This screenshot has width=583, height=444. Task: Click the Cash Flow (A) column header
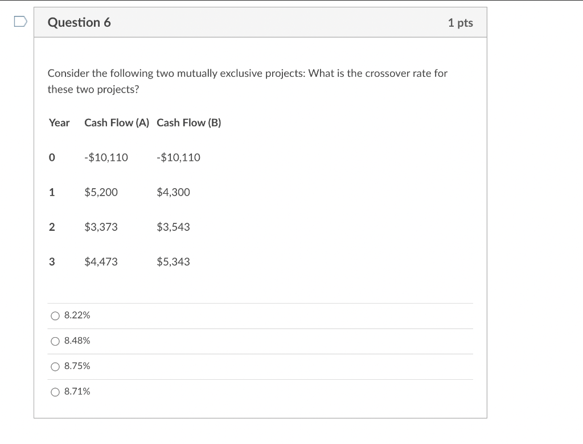(x=117, y=123)
